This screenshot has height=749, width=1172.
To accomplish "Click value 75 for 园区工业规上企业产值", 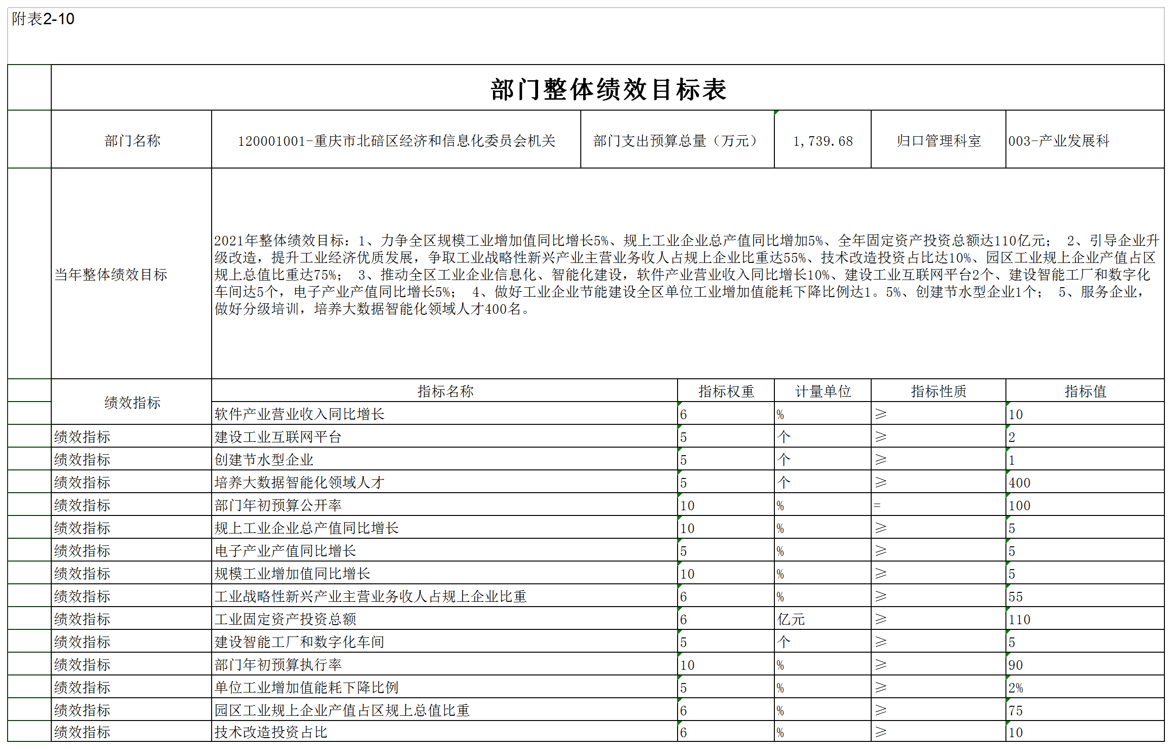I will (x=1085, y=710).
